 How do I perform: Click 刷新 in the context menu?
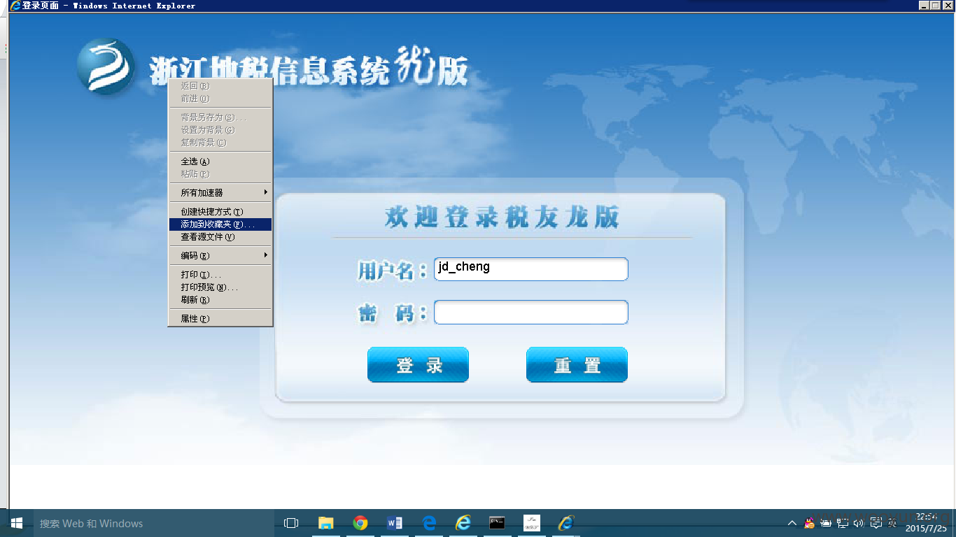tap(220, 300)
